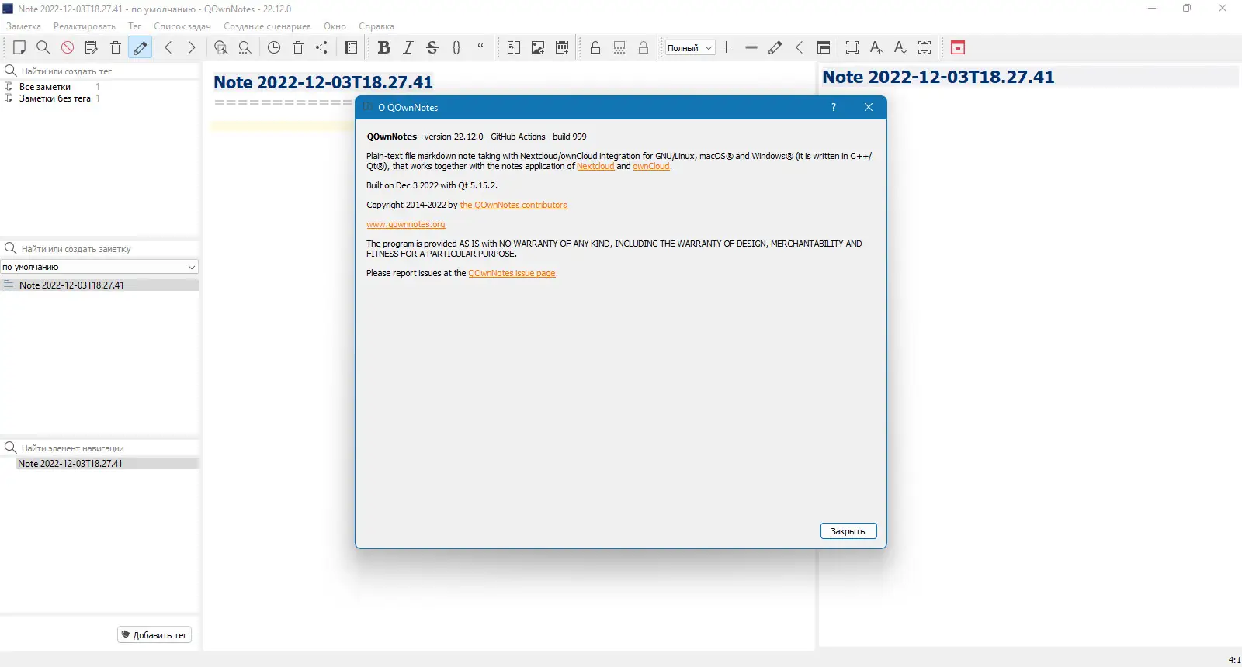Screen dimensions: 1242x667
Task: Open the Заметка menu
Action: click(24, 26)
